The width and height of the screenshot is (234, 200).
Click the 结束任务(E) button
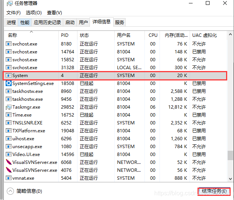pos(214,191)
